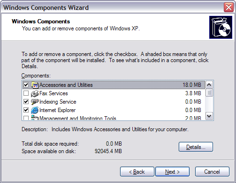Close the wizard with the red X
Image resolution: width=236 pixels, height=183 pixels.
228,7
